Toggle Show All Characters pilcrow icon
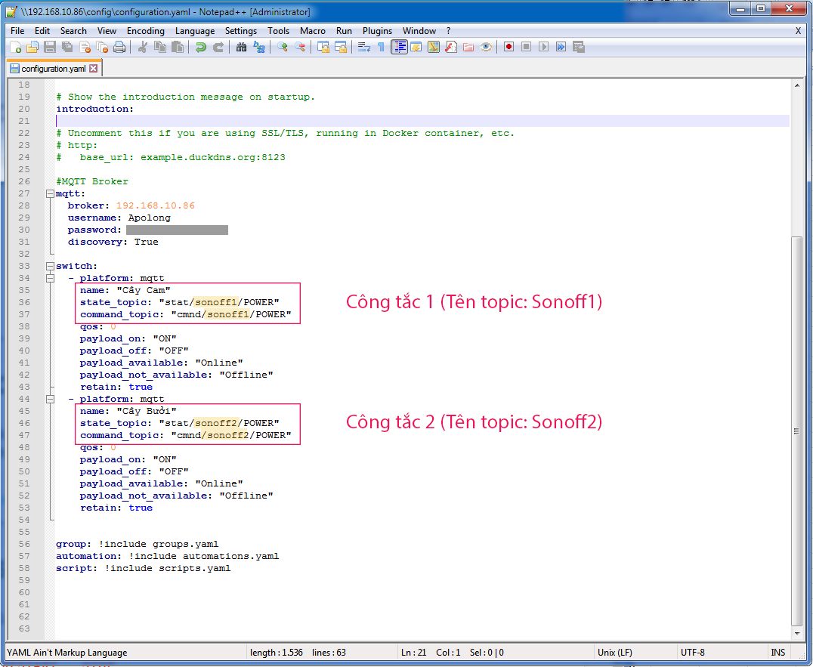 tap(381, 47)
